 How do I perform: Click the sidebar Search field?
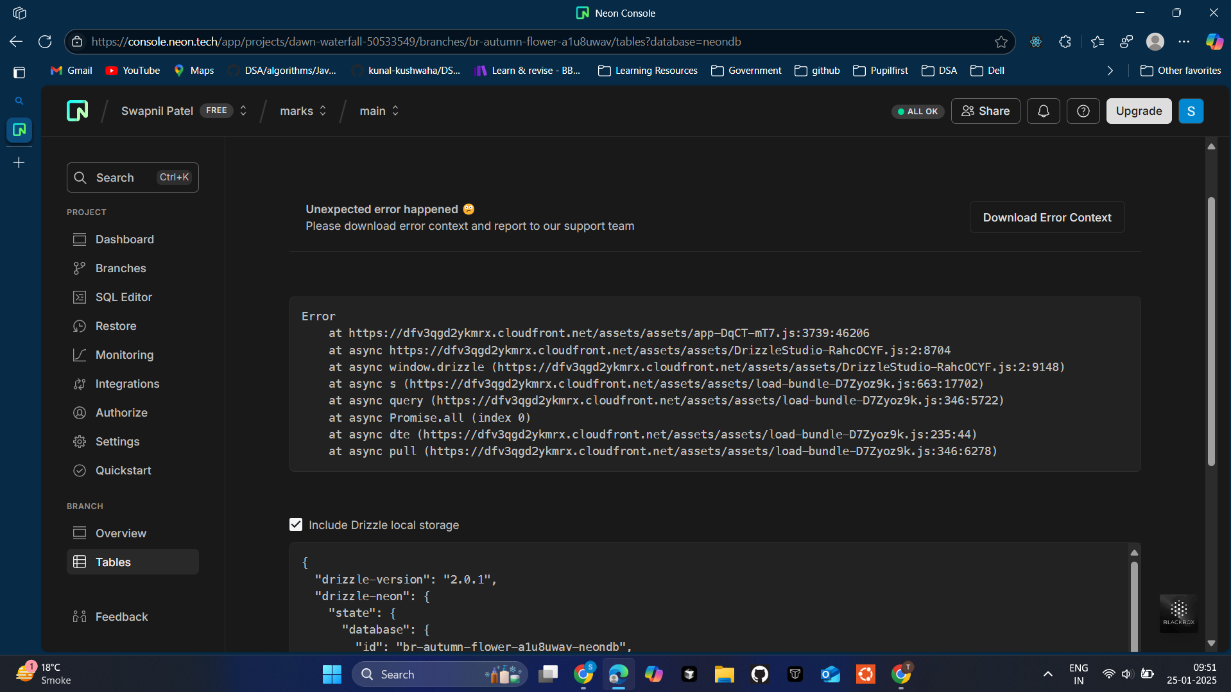(x=133, y=178)
